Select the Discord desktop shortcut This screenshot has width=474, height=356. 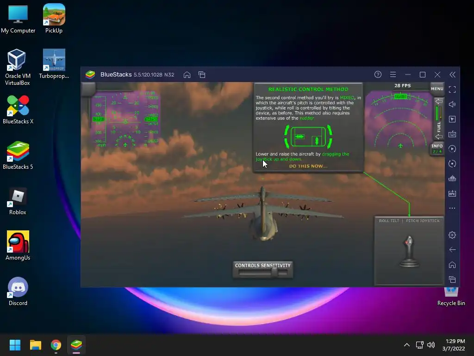[x=18, y=291]
